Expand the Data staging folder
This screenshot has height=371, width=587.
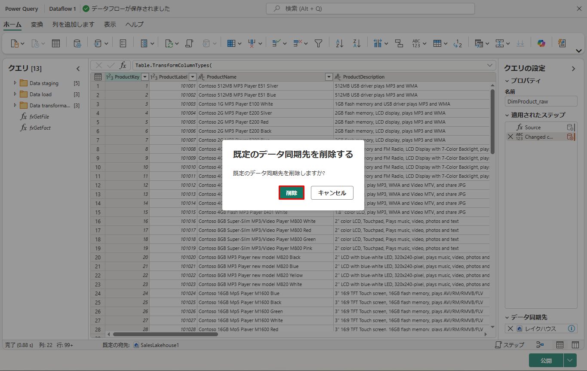click(15, 83)
